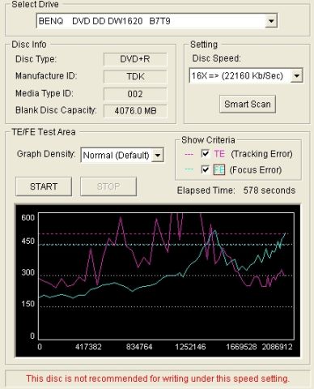Click the 150 value on graph axis
The image size is (314, 389).
28,304
